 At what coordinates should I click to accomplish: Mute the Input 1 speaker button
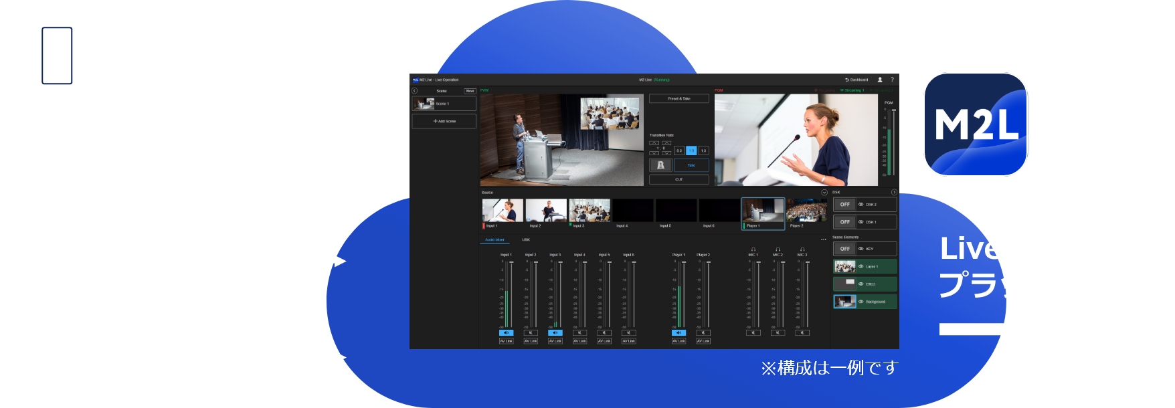506,332
